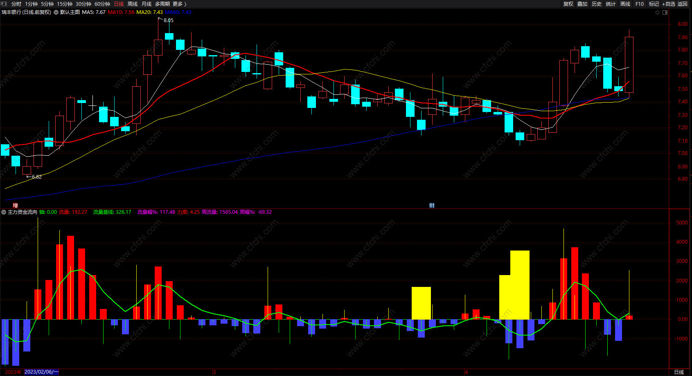The height and width of the screenshot is (376, 692).
Task: Open the 复权 adjustment menu
Action: [568, 4]
